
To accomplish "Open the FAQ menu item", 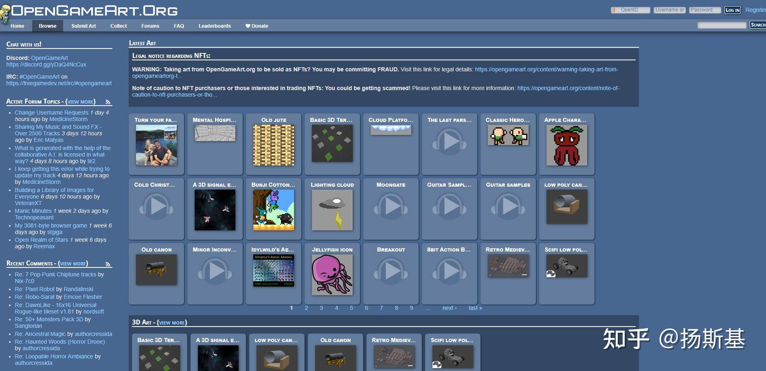I will click(x=179, y=26).
